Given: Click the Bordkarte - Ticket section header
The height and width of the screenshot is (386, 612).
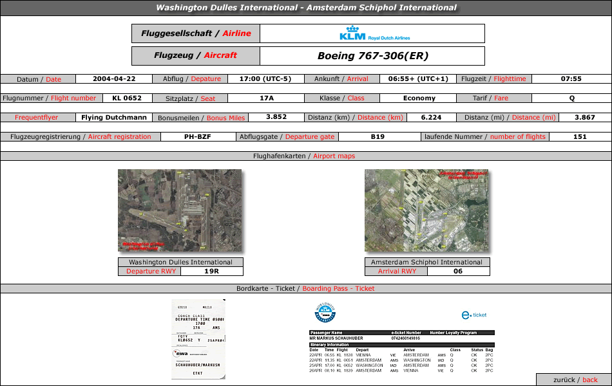Looking at the screenshot, I should click(306, 289).
